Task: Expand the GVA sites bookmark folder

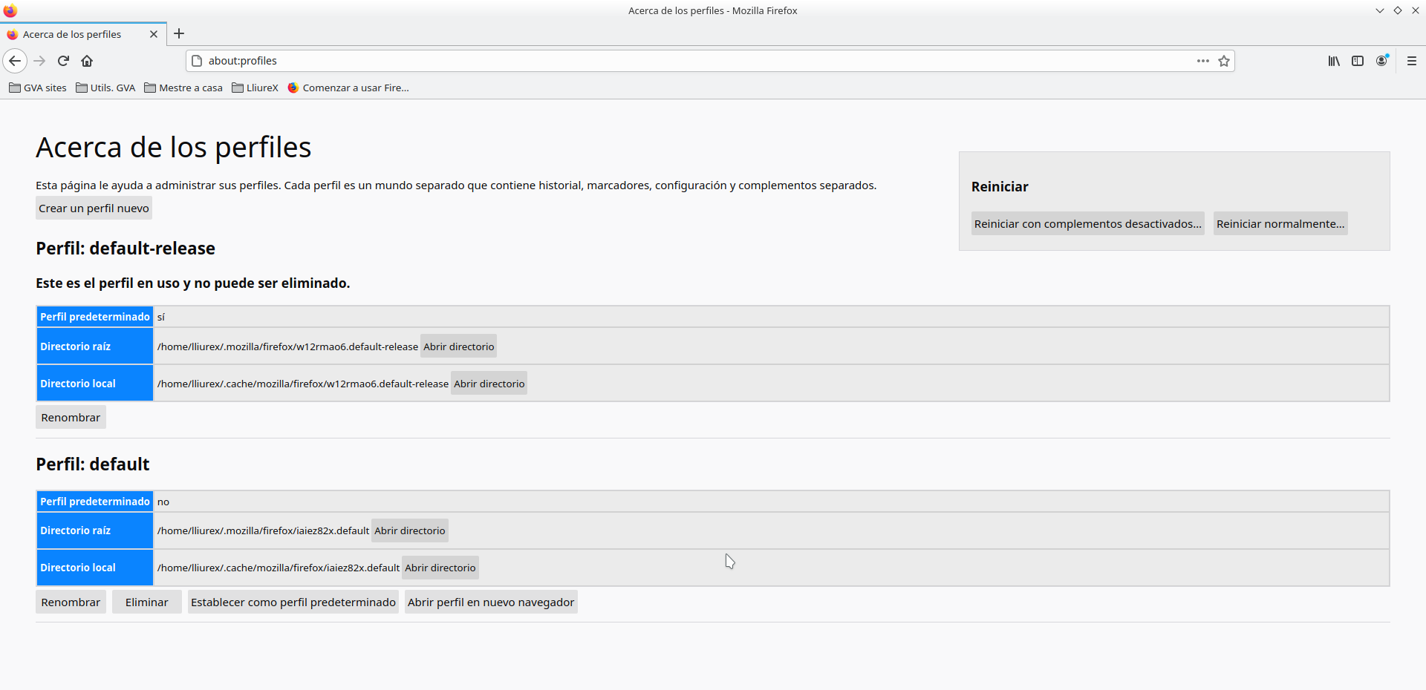Action: pos(38,88)
